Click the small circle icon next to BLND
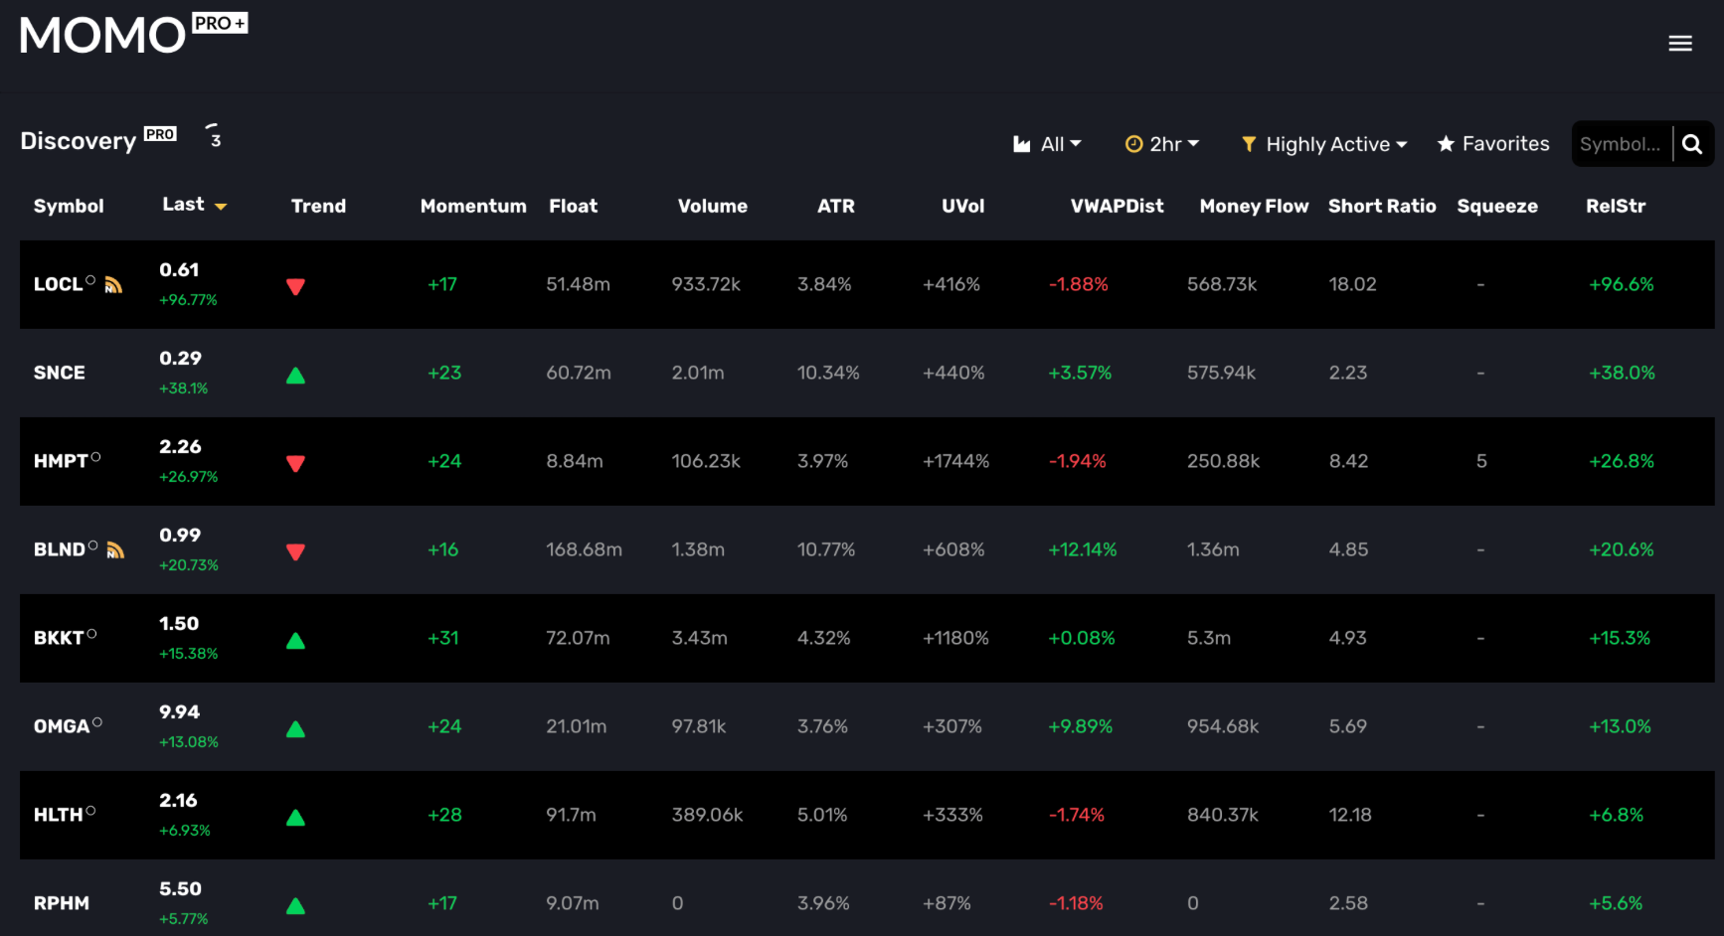1724x936 pixels. (92, 546)
